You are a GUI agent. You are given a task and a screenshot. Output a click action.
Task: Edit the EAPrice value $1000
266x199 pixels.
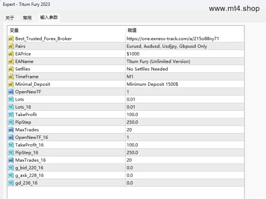tap(185, 54)
